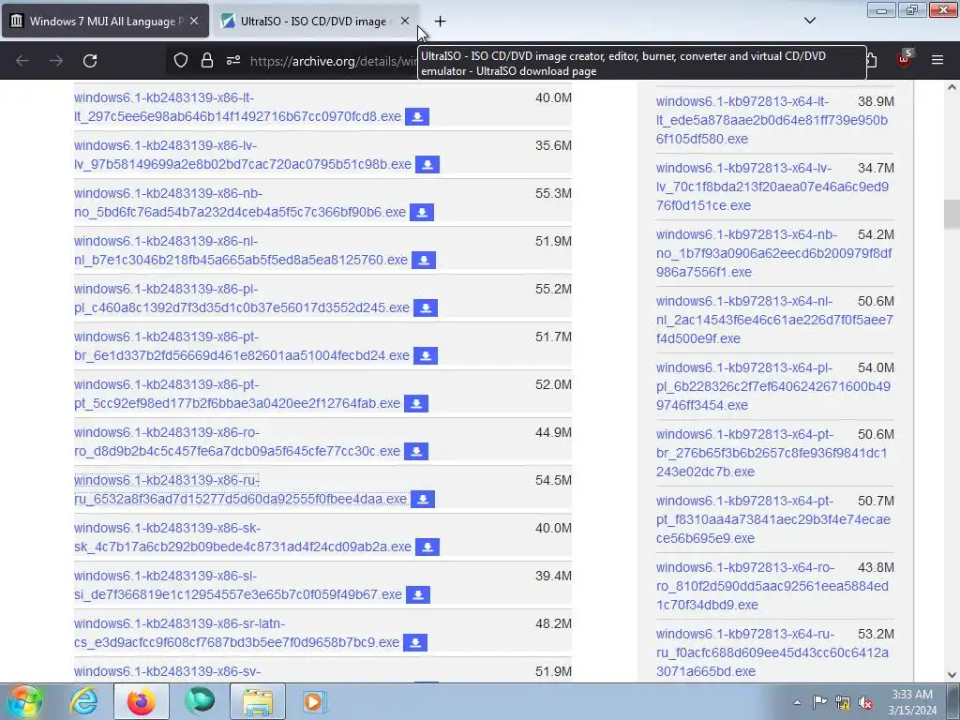
Task: Download the x86-sr-latn file via blue icon
Action: click(x=415, y=642)
